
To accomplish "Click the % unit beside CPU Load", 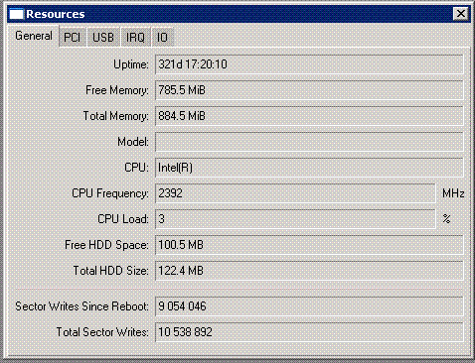I will coord(446,219).
